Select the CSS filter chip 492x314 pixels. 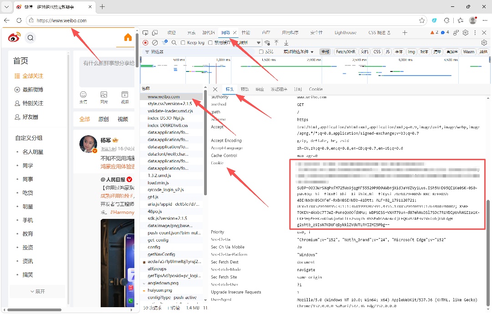coord(377,52)
